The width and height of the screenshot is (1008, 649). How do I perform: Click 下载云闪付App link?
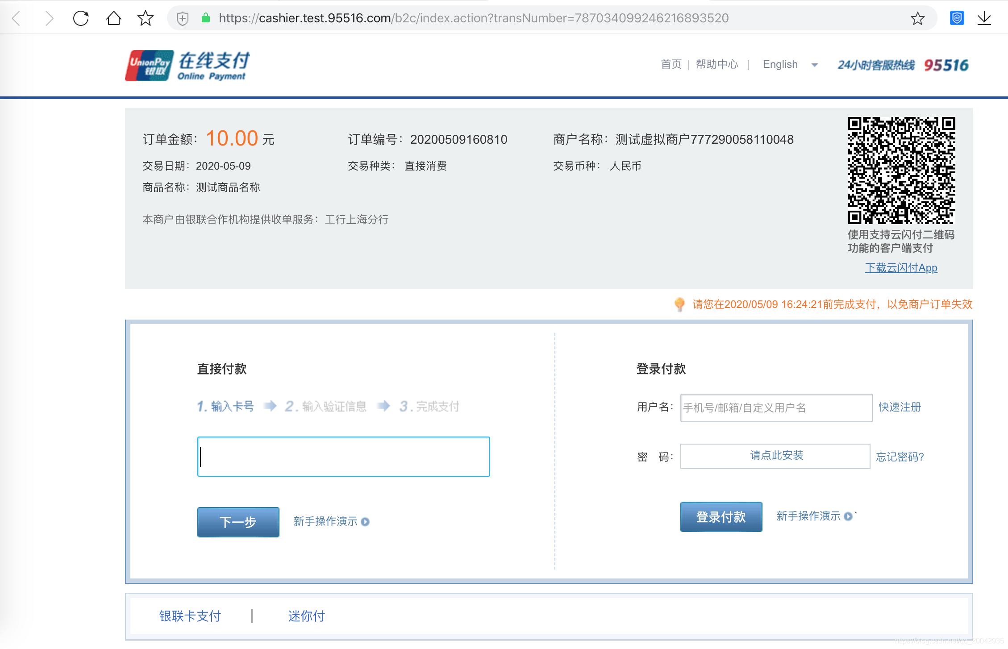pos(901,268)
